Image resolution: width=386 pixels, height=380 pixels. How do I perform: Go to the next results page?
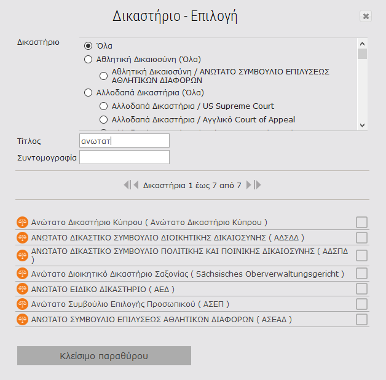[249, 184]
